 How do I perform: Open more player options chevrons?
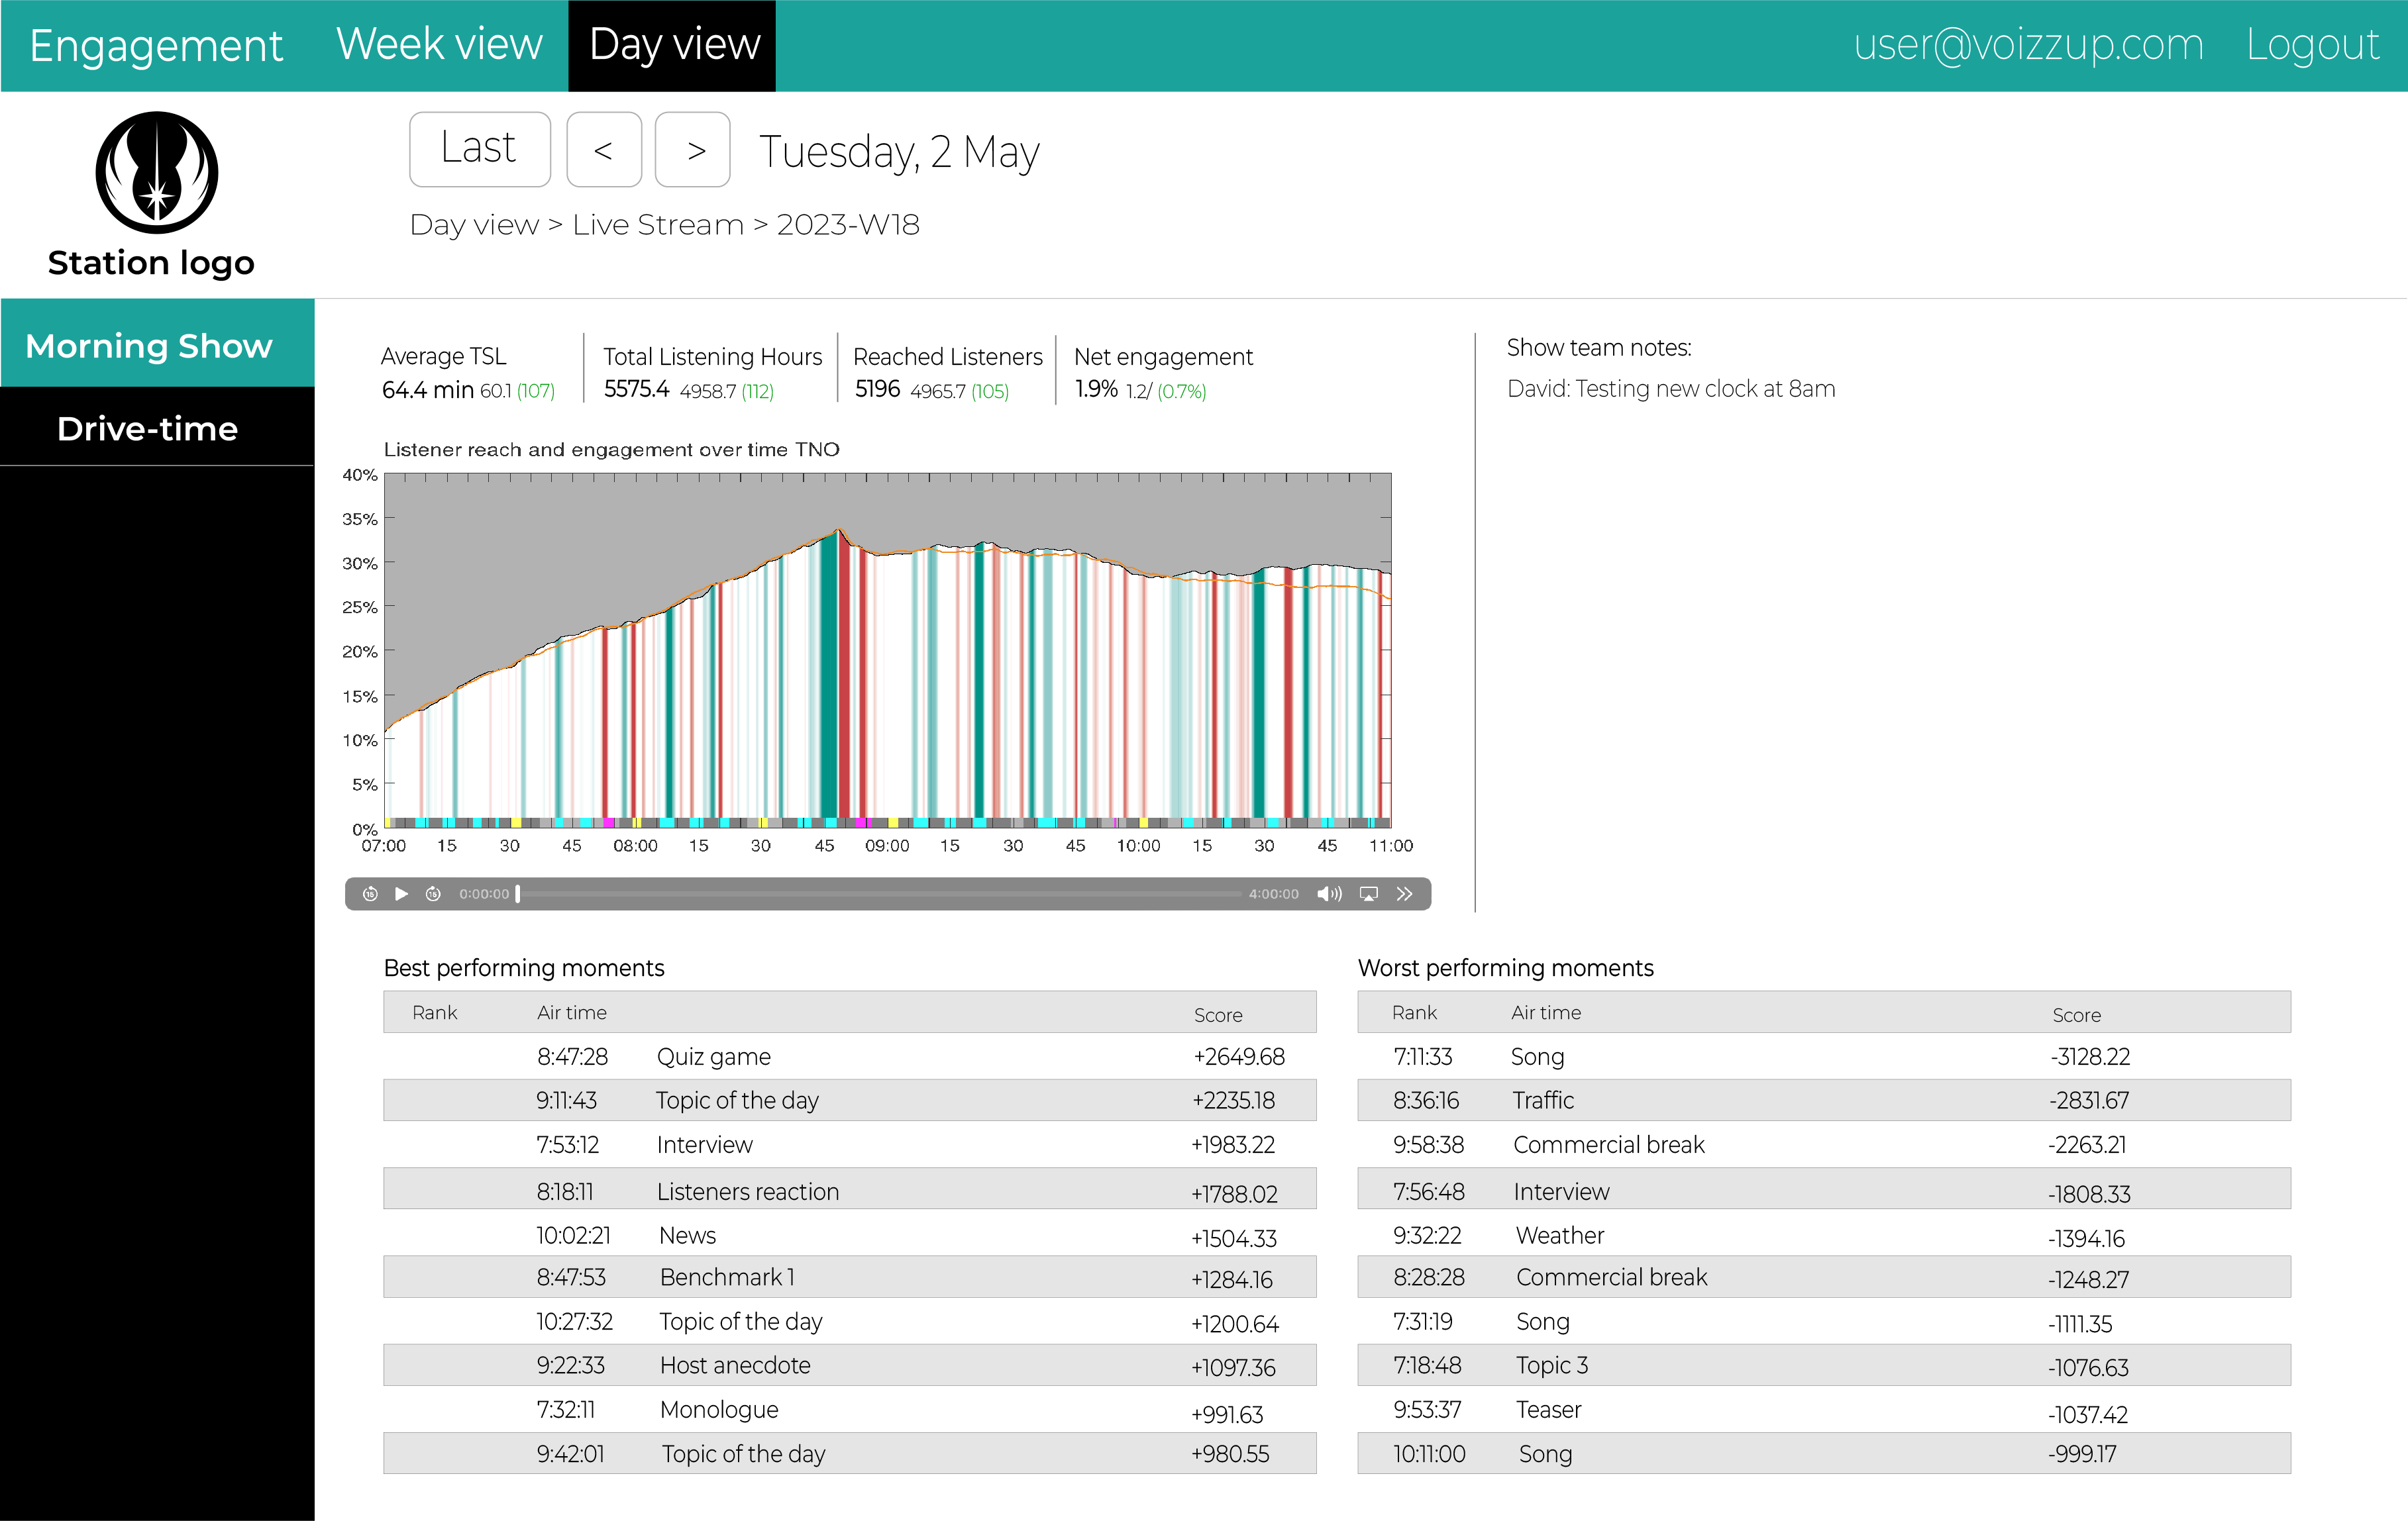click(x=1405, y=893)
